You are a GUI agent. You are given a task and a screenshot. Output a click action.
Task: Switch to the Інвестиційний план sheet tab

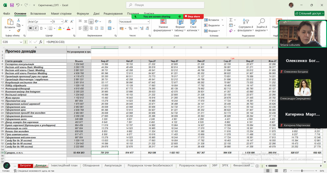coord(64,165)
